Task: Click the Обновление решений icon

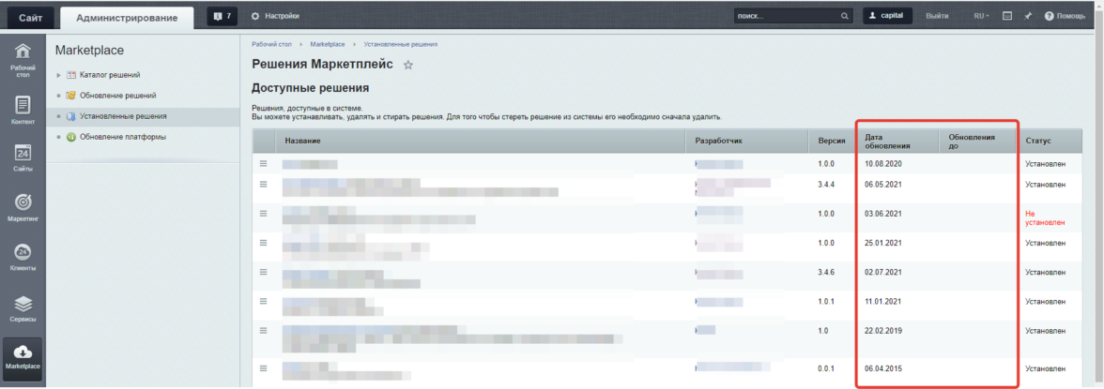Action: (70, 96)
